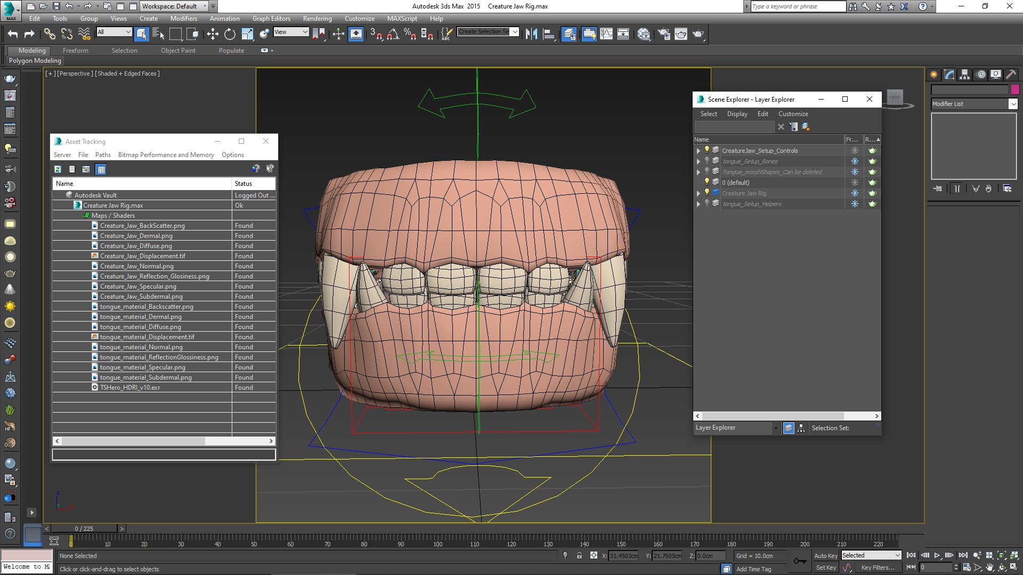Open the Graph Editors menu
The height and width of the screenshot is (575, 1023).
point(271,19)
